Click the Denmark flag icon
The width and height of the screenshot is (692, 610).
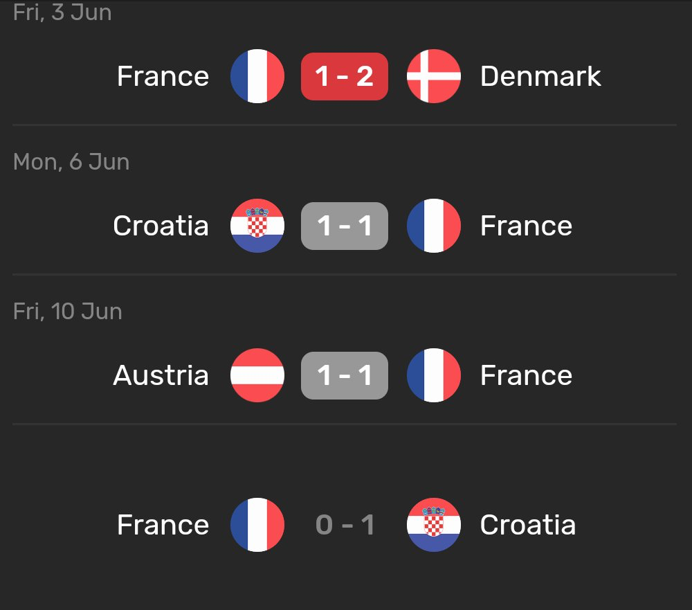coord(434,76)
